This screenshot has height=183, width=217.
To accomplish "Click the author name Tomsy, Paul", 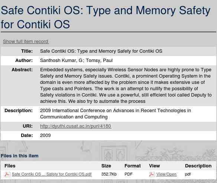I will pos(99,61).
